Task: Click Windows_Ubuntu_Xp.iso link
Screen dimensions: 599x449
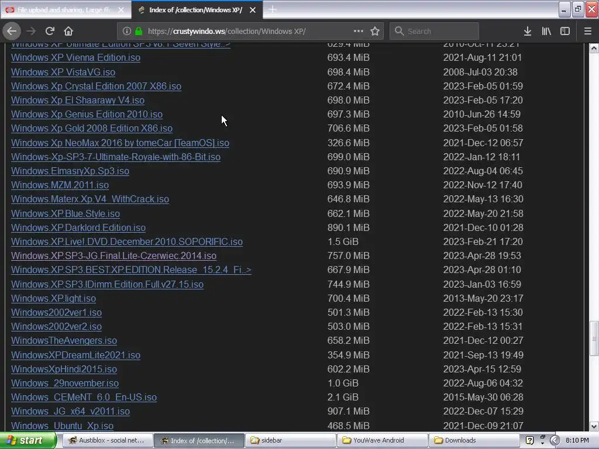Action: point(62,426)
